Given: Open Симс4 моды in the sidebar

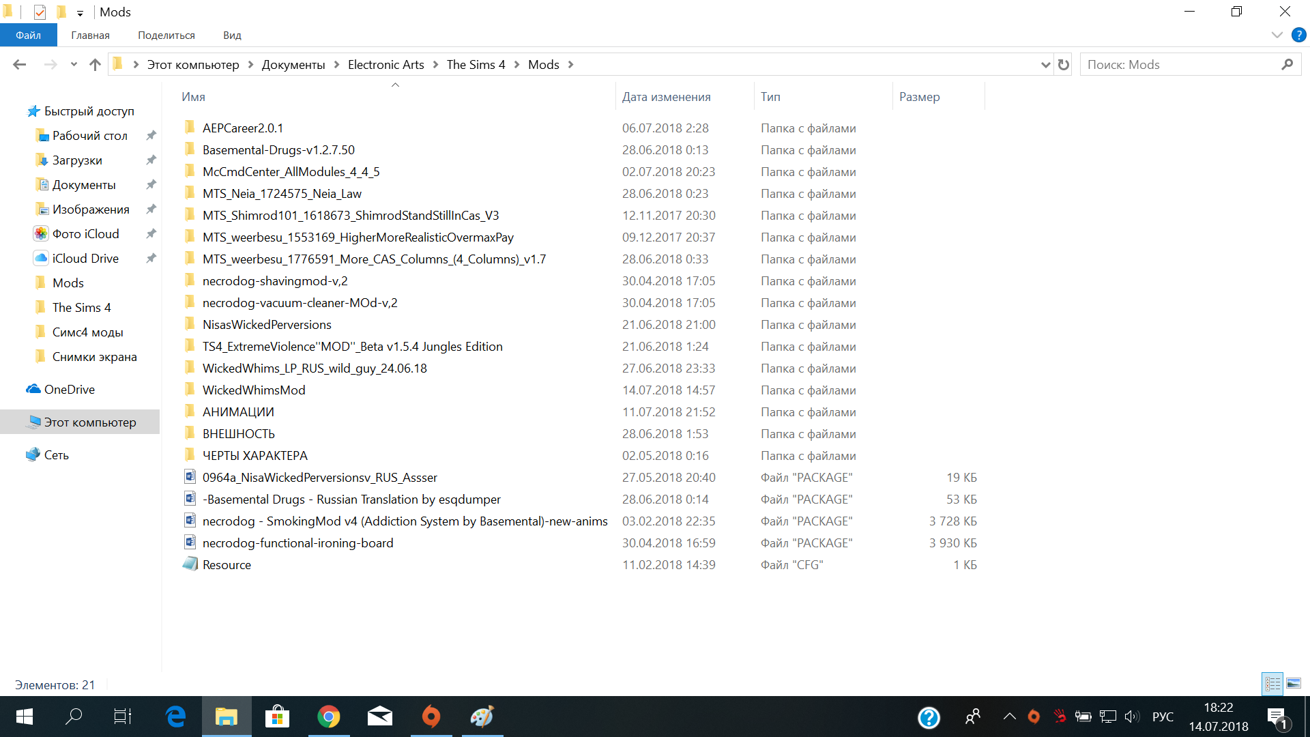Looking at the screenshot, I should point(87,332).
